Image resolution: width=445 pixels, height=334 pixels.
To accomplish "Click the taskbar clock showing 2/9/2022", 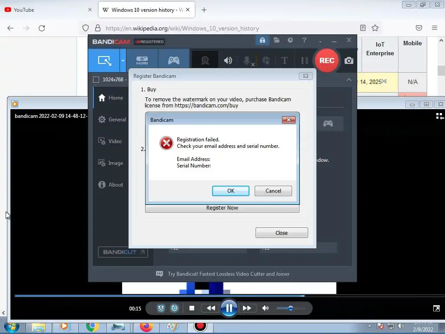I will pyautogui.click(x=423, y=328).
